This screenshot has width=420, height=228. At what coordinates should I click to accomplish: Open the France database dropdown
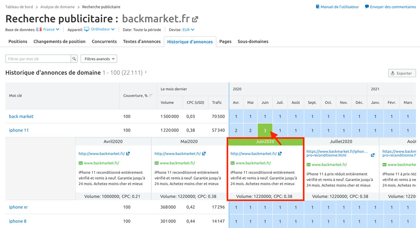(x=51, y=29)
